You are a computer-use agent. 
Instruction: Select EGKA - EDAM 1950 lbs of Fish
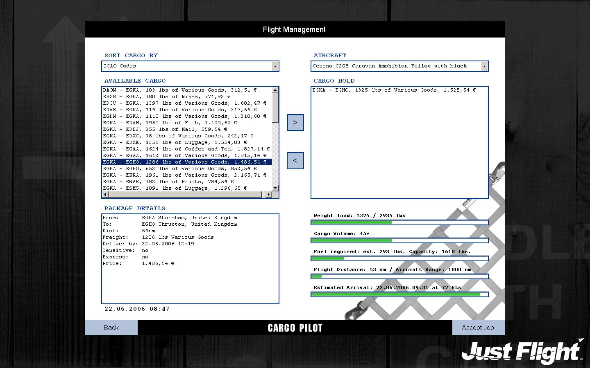[x=187, y=123]
